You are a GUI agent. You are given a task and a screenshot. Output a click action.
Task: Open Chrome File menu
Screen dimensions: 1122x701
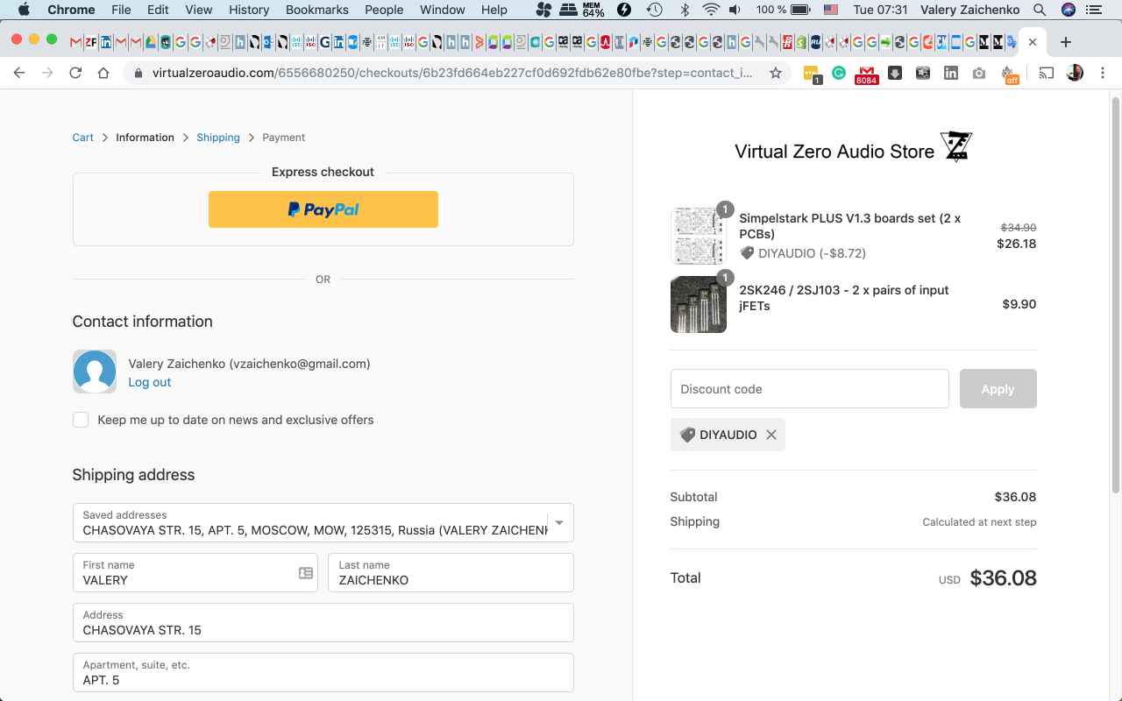(121, 10)
